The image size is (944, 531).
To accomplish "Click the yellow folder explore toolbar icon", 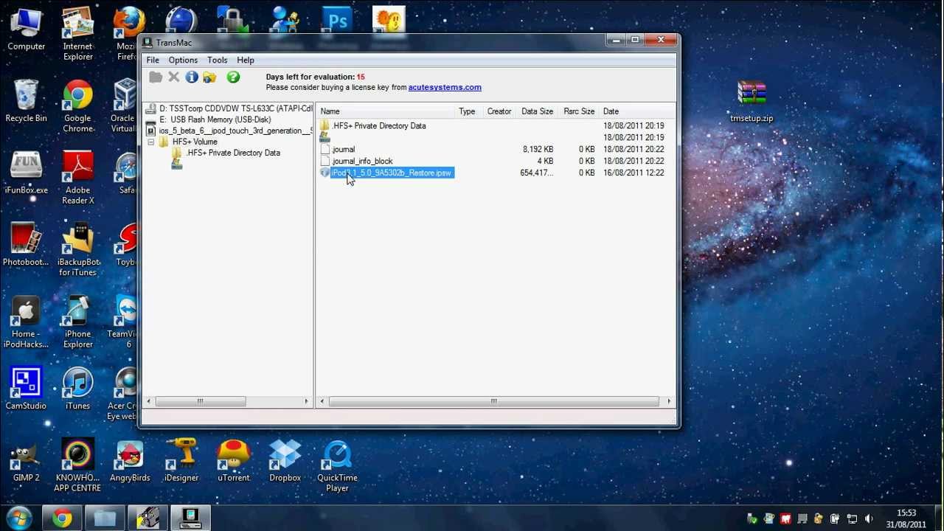I will tap(210, 77).
